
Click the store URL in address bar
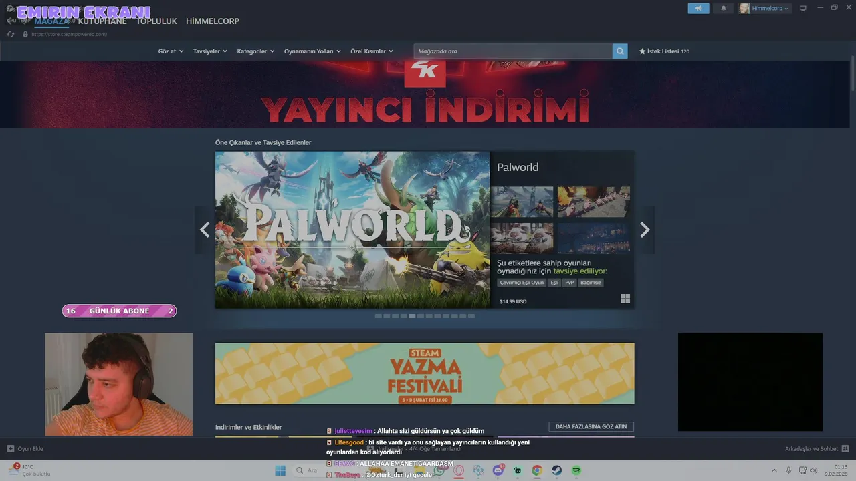pos(69,34)
